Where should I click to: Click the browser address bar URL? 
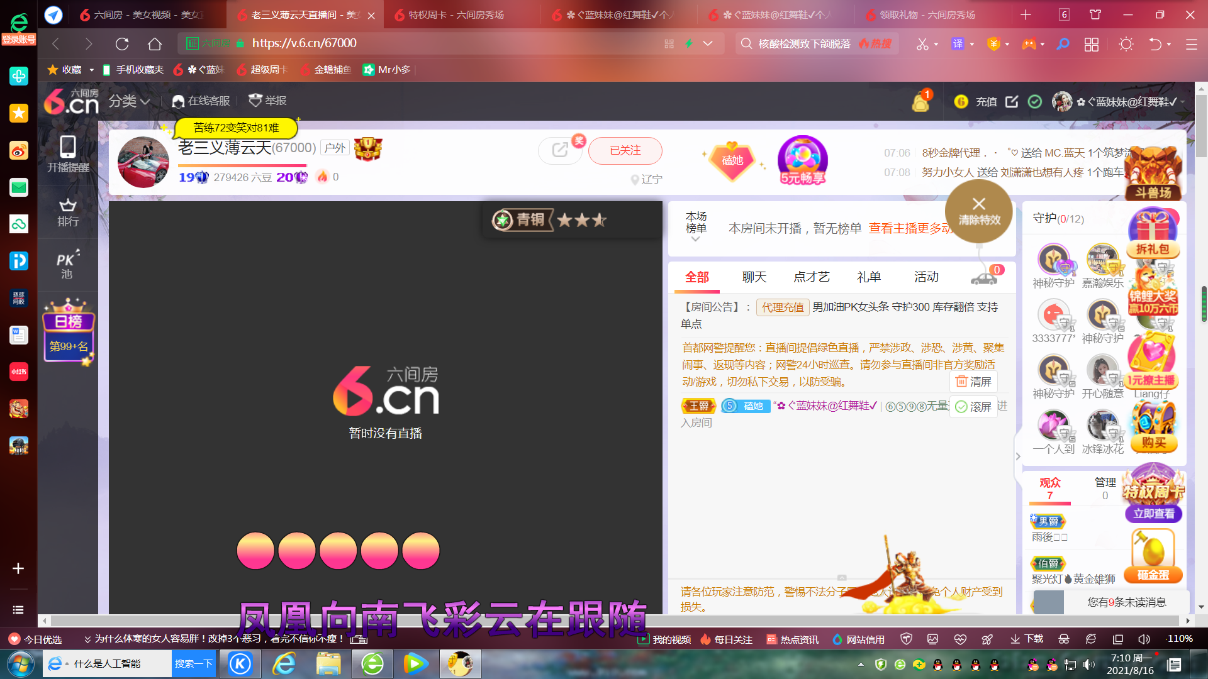[304, 43]
